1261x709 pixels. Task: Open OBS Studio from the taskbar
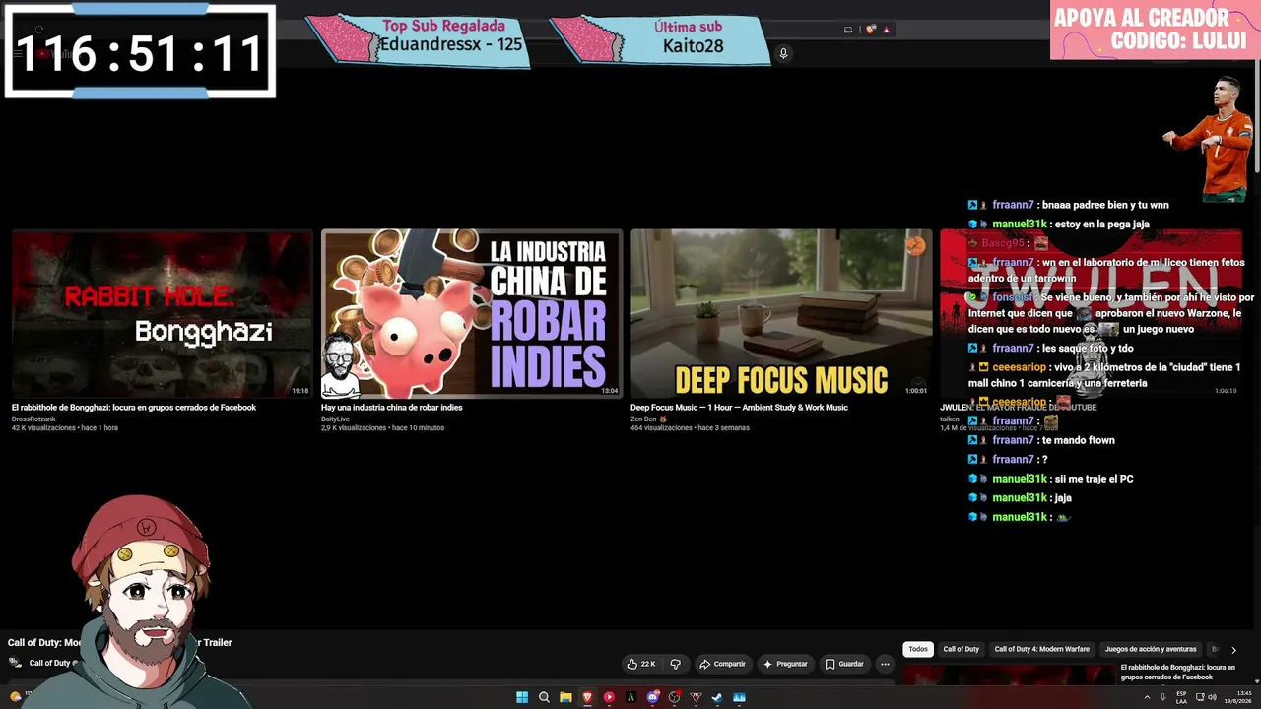(674, 697)
